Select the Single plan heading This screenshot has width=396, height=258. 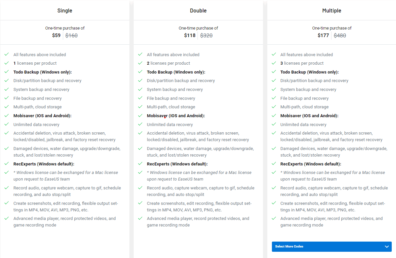pos(65,11)
